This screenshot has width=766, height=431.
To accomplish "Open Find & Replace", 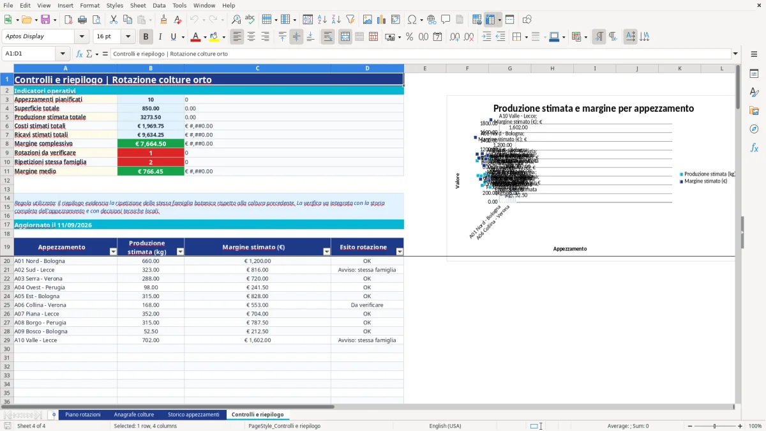I will (x=236, y=20).
